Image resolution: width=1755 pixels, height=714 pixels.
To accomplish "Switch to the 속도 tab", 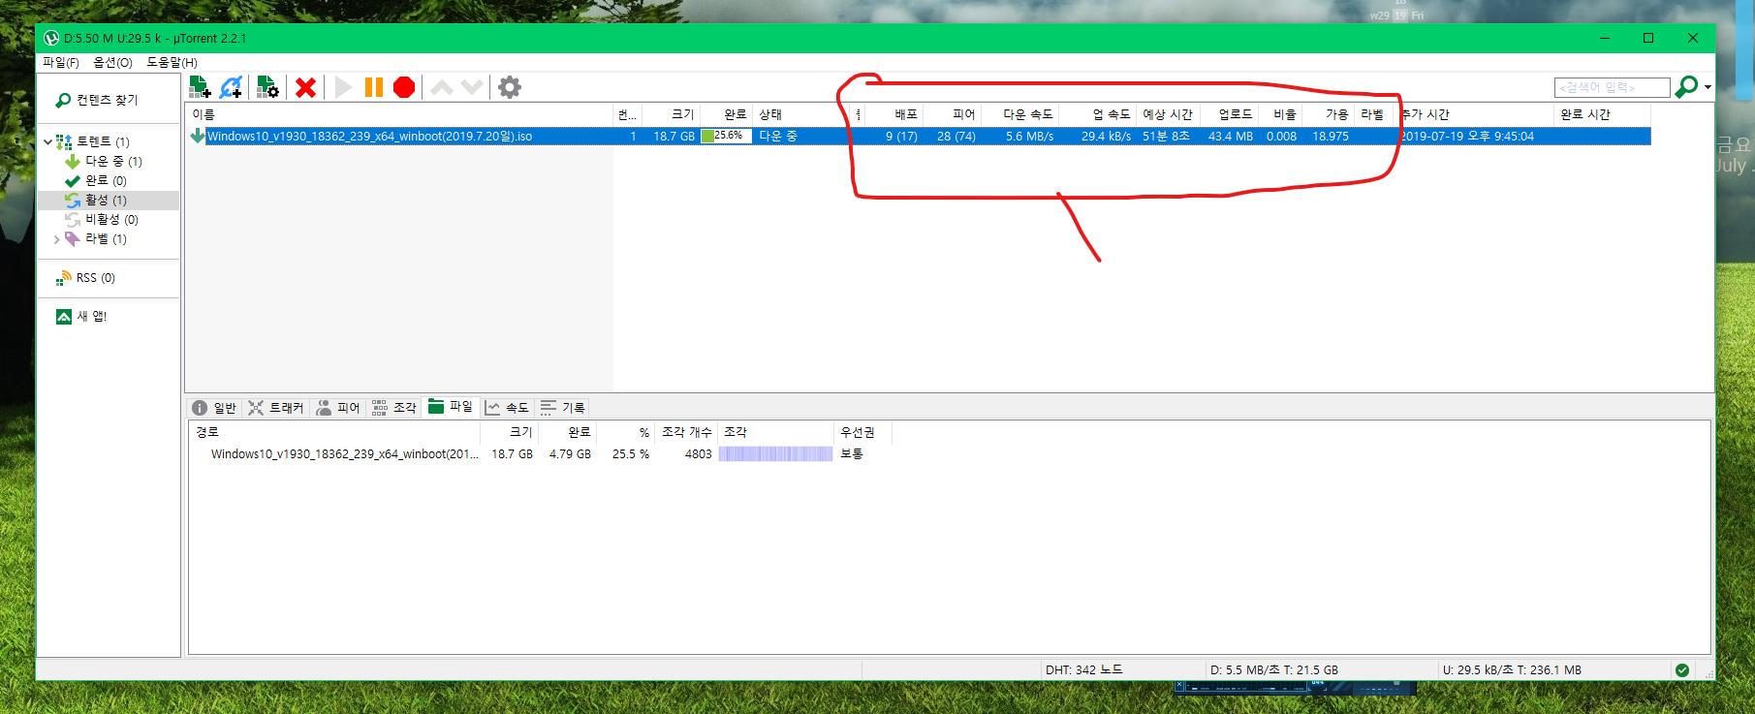I will [507, 408].
